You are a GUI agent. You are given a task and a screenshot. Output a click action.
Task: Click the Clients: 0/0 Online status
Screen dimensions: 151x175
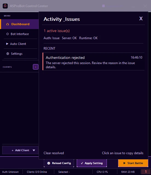pos(37,172)
